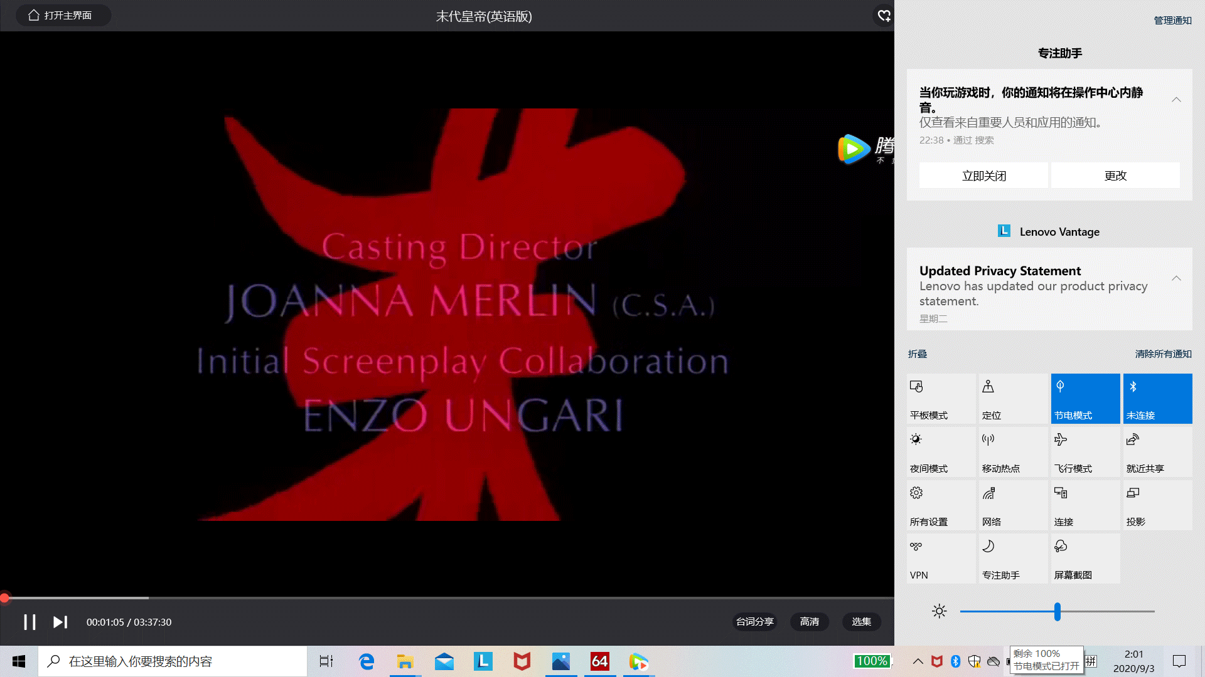Click the video title 末代皇帝(英语版)
Image resolution: width=1205 pixels, height=677 pixels.
(x=484, y=16)
